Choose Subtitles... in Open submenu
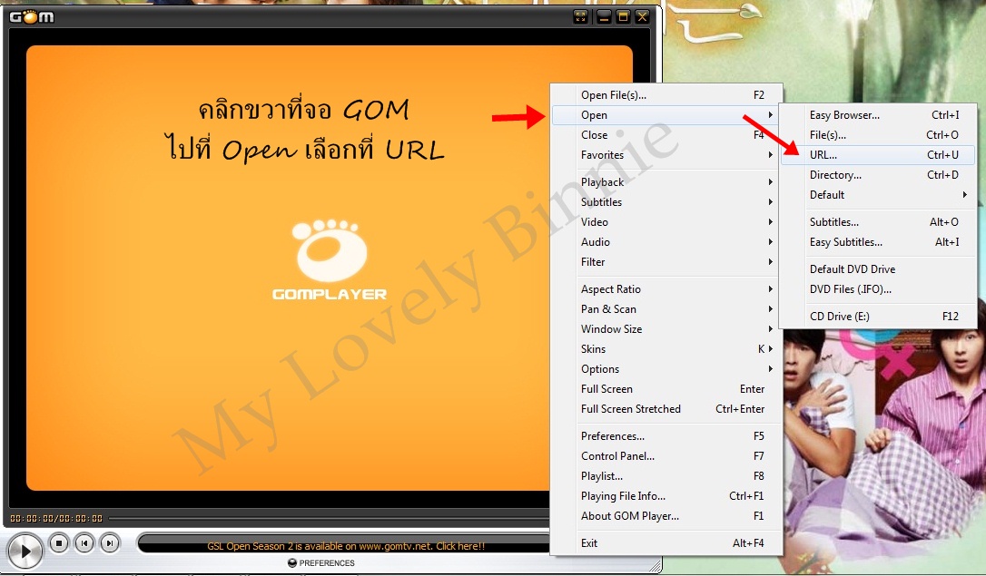 coord(878,222)
